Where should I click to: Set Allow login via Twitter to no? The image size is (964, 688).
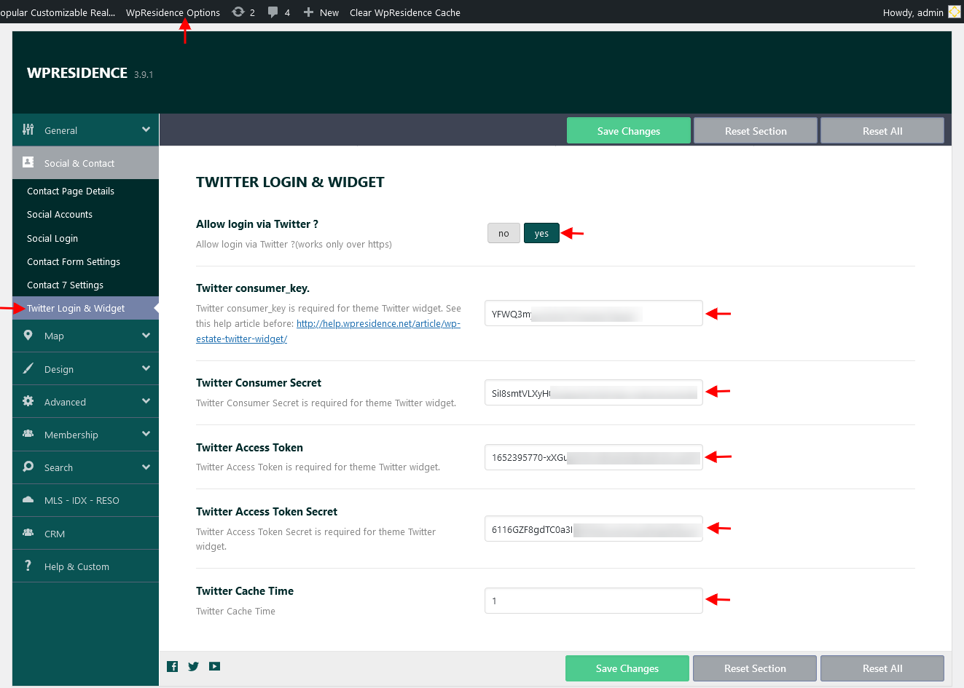pyautogui.click(x=503, y=233)
